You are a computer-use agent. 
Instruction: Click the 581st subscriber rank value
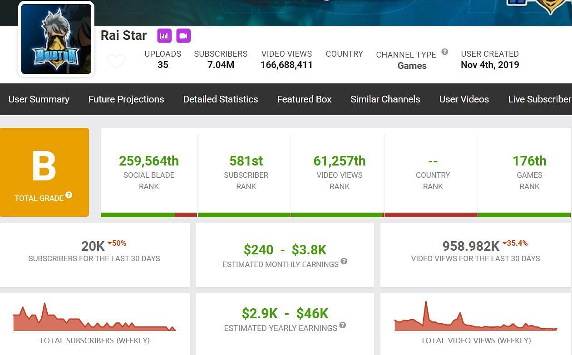coord(246,161)
